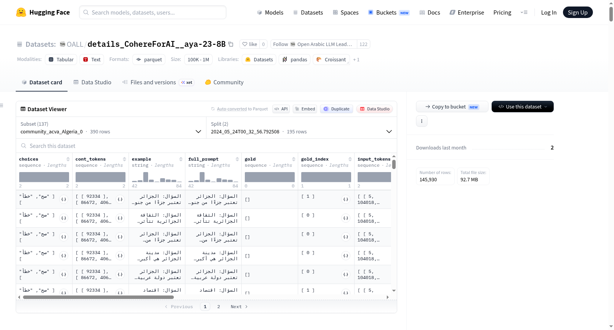Open the left sidebar toggle at the page edge
Image resolution: width=614 pixels, height=330 pixels.
pos(2,105)
